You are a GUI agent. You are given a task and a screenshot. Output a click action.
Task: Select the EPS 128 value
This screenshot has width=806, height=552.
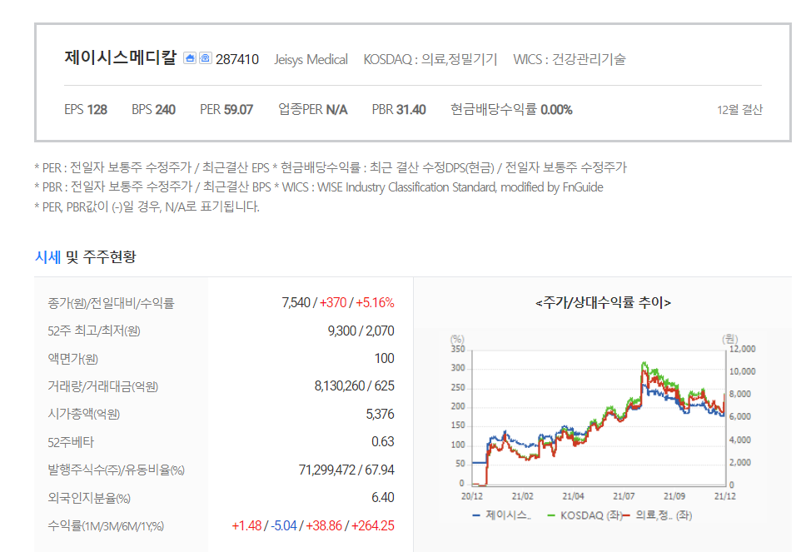coord(85,109)
